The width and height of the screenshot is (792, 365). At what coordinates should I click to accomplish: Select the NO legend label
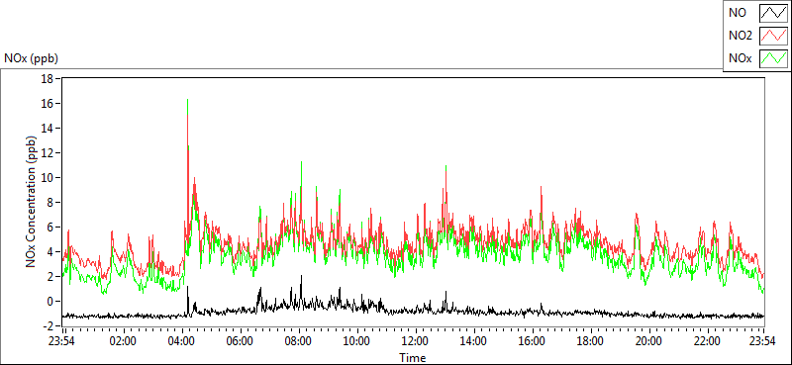[x=737, y=13]
